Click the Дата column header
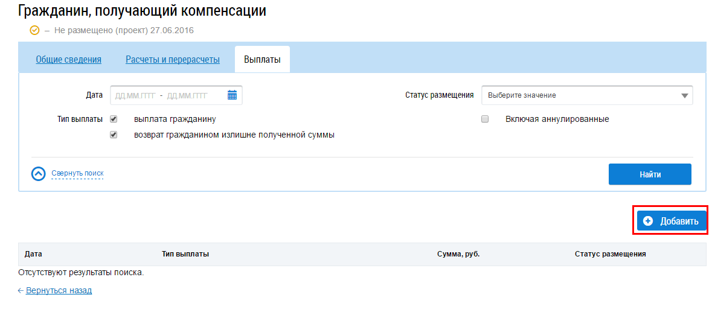 33,254
